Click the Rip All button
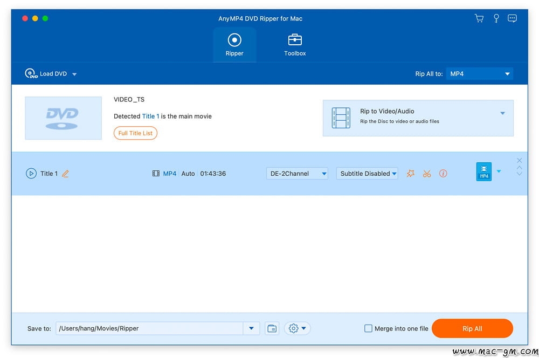This screenshot has height=358, width=539. tap(472, 328)
